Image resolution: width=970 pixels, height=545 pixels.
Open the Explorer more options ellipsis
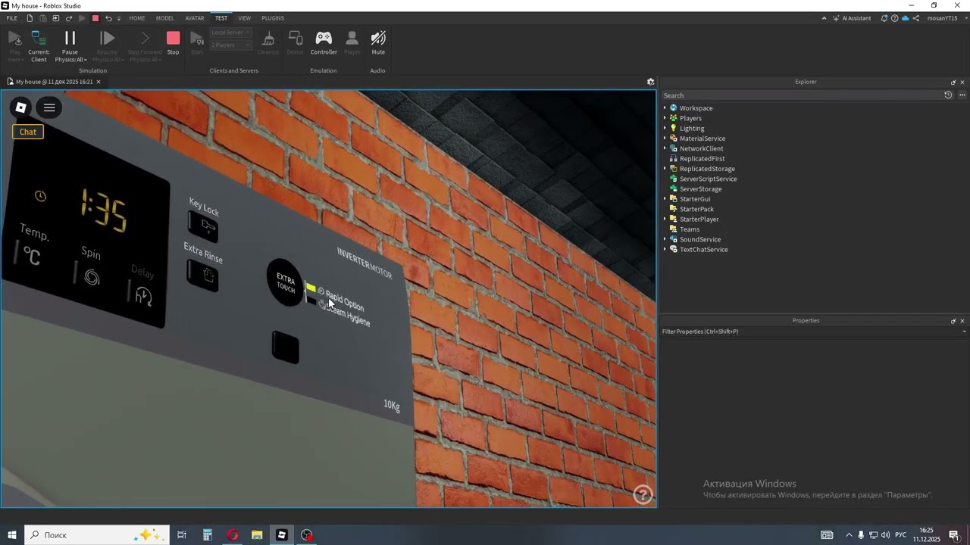tap(962, 95)
